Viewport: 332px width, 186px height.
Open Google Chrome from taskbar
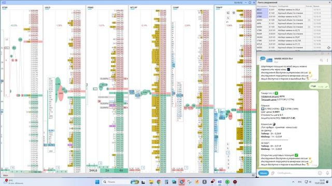pos(159,182)
